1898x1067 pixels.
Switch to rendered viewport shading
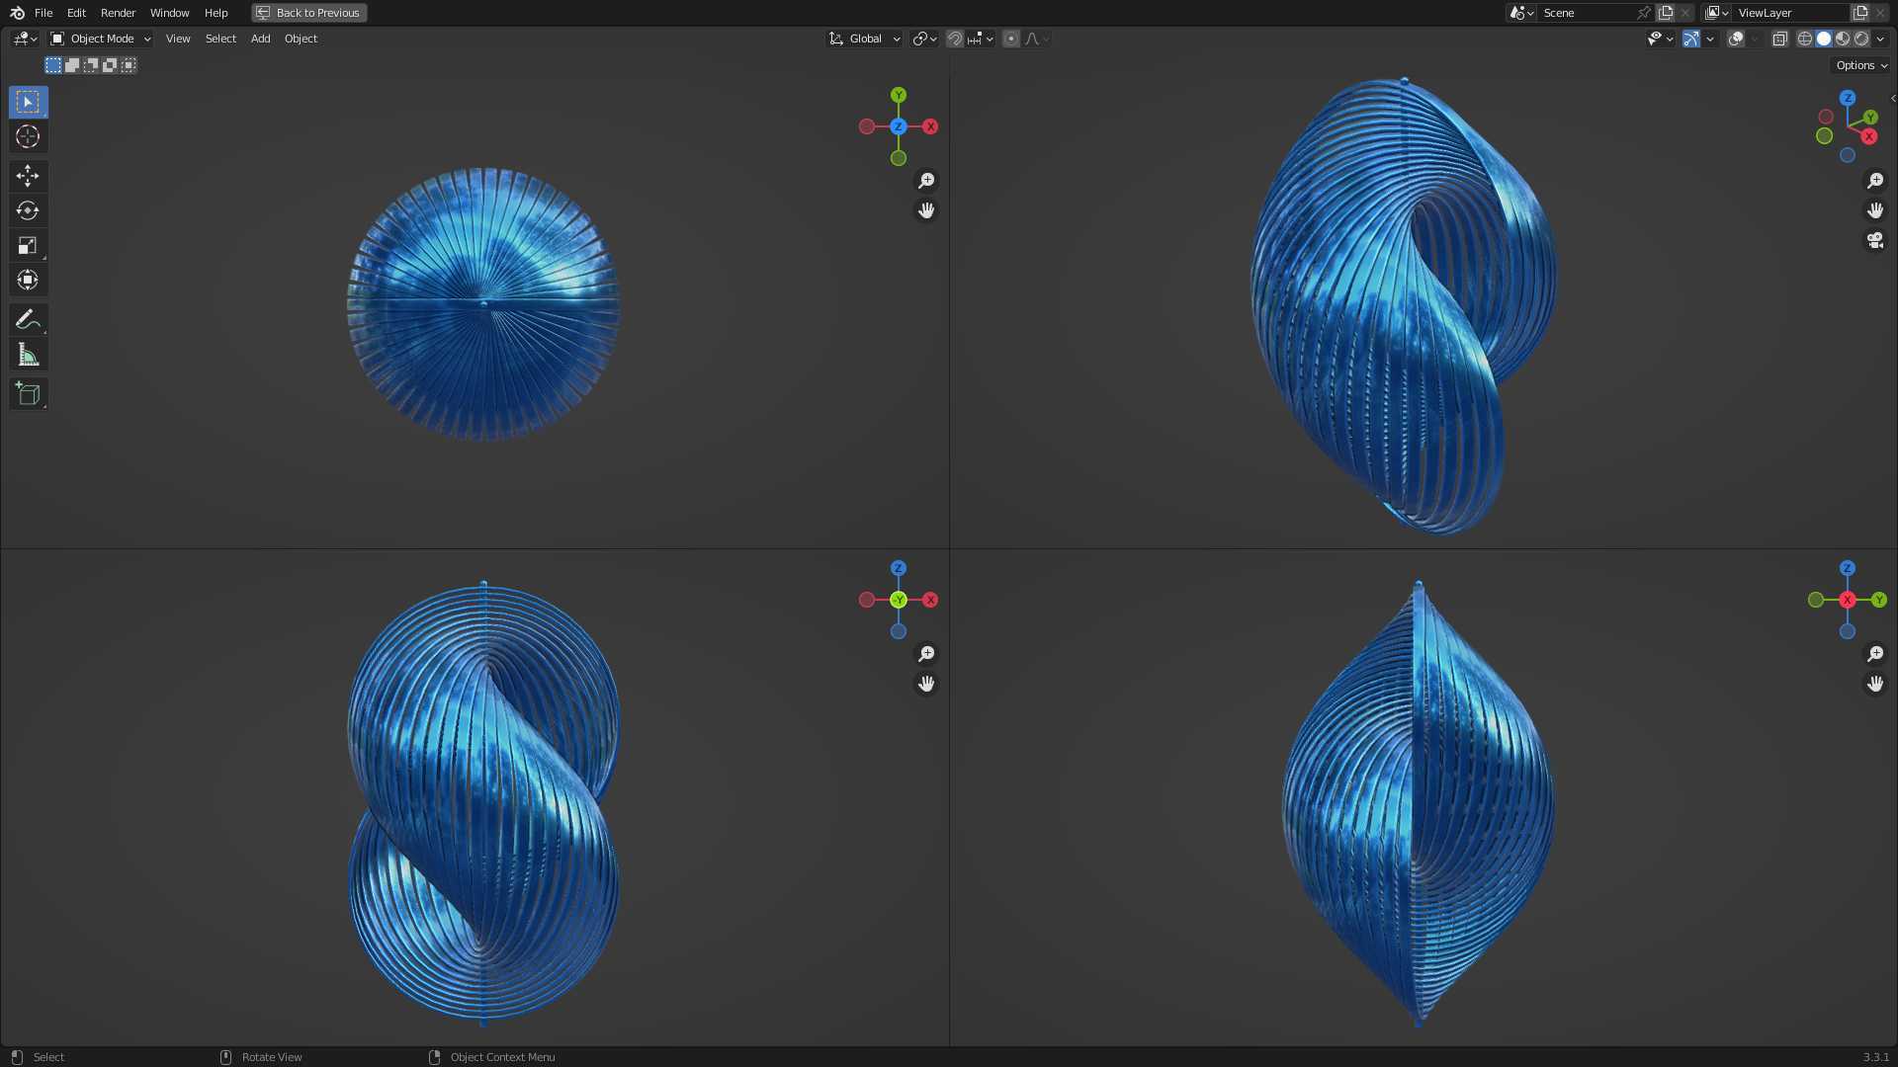coord(1861,39)
